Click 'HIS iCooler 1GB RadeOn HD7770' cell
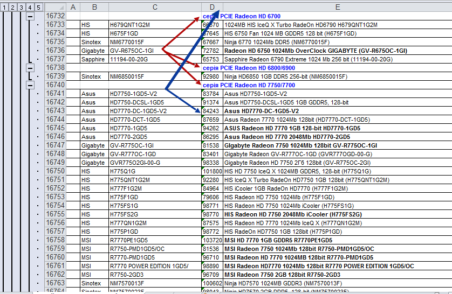 [338, 188]
